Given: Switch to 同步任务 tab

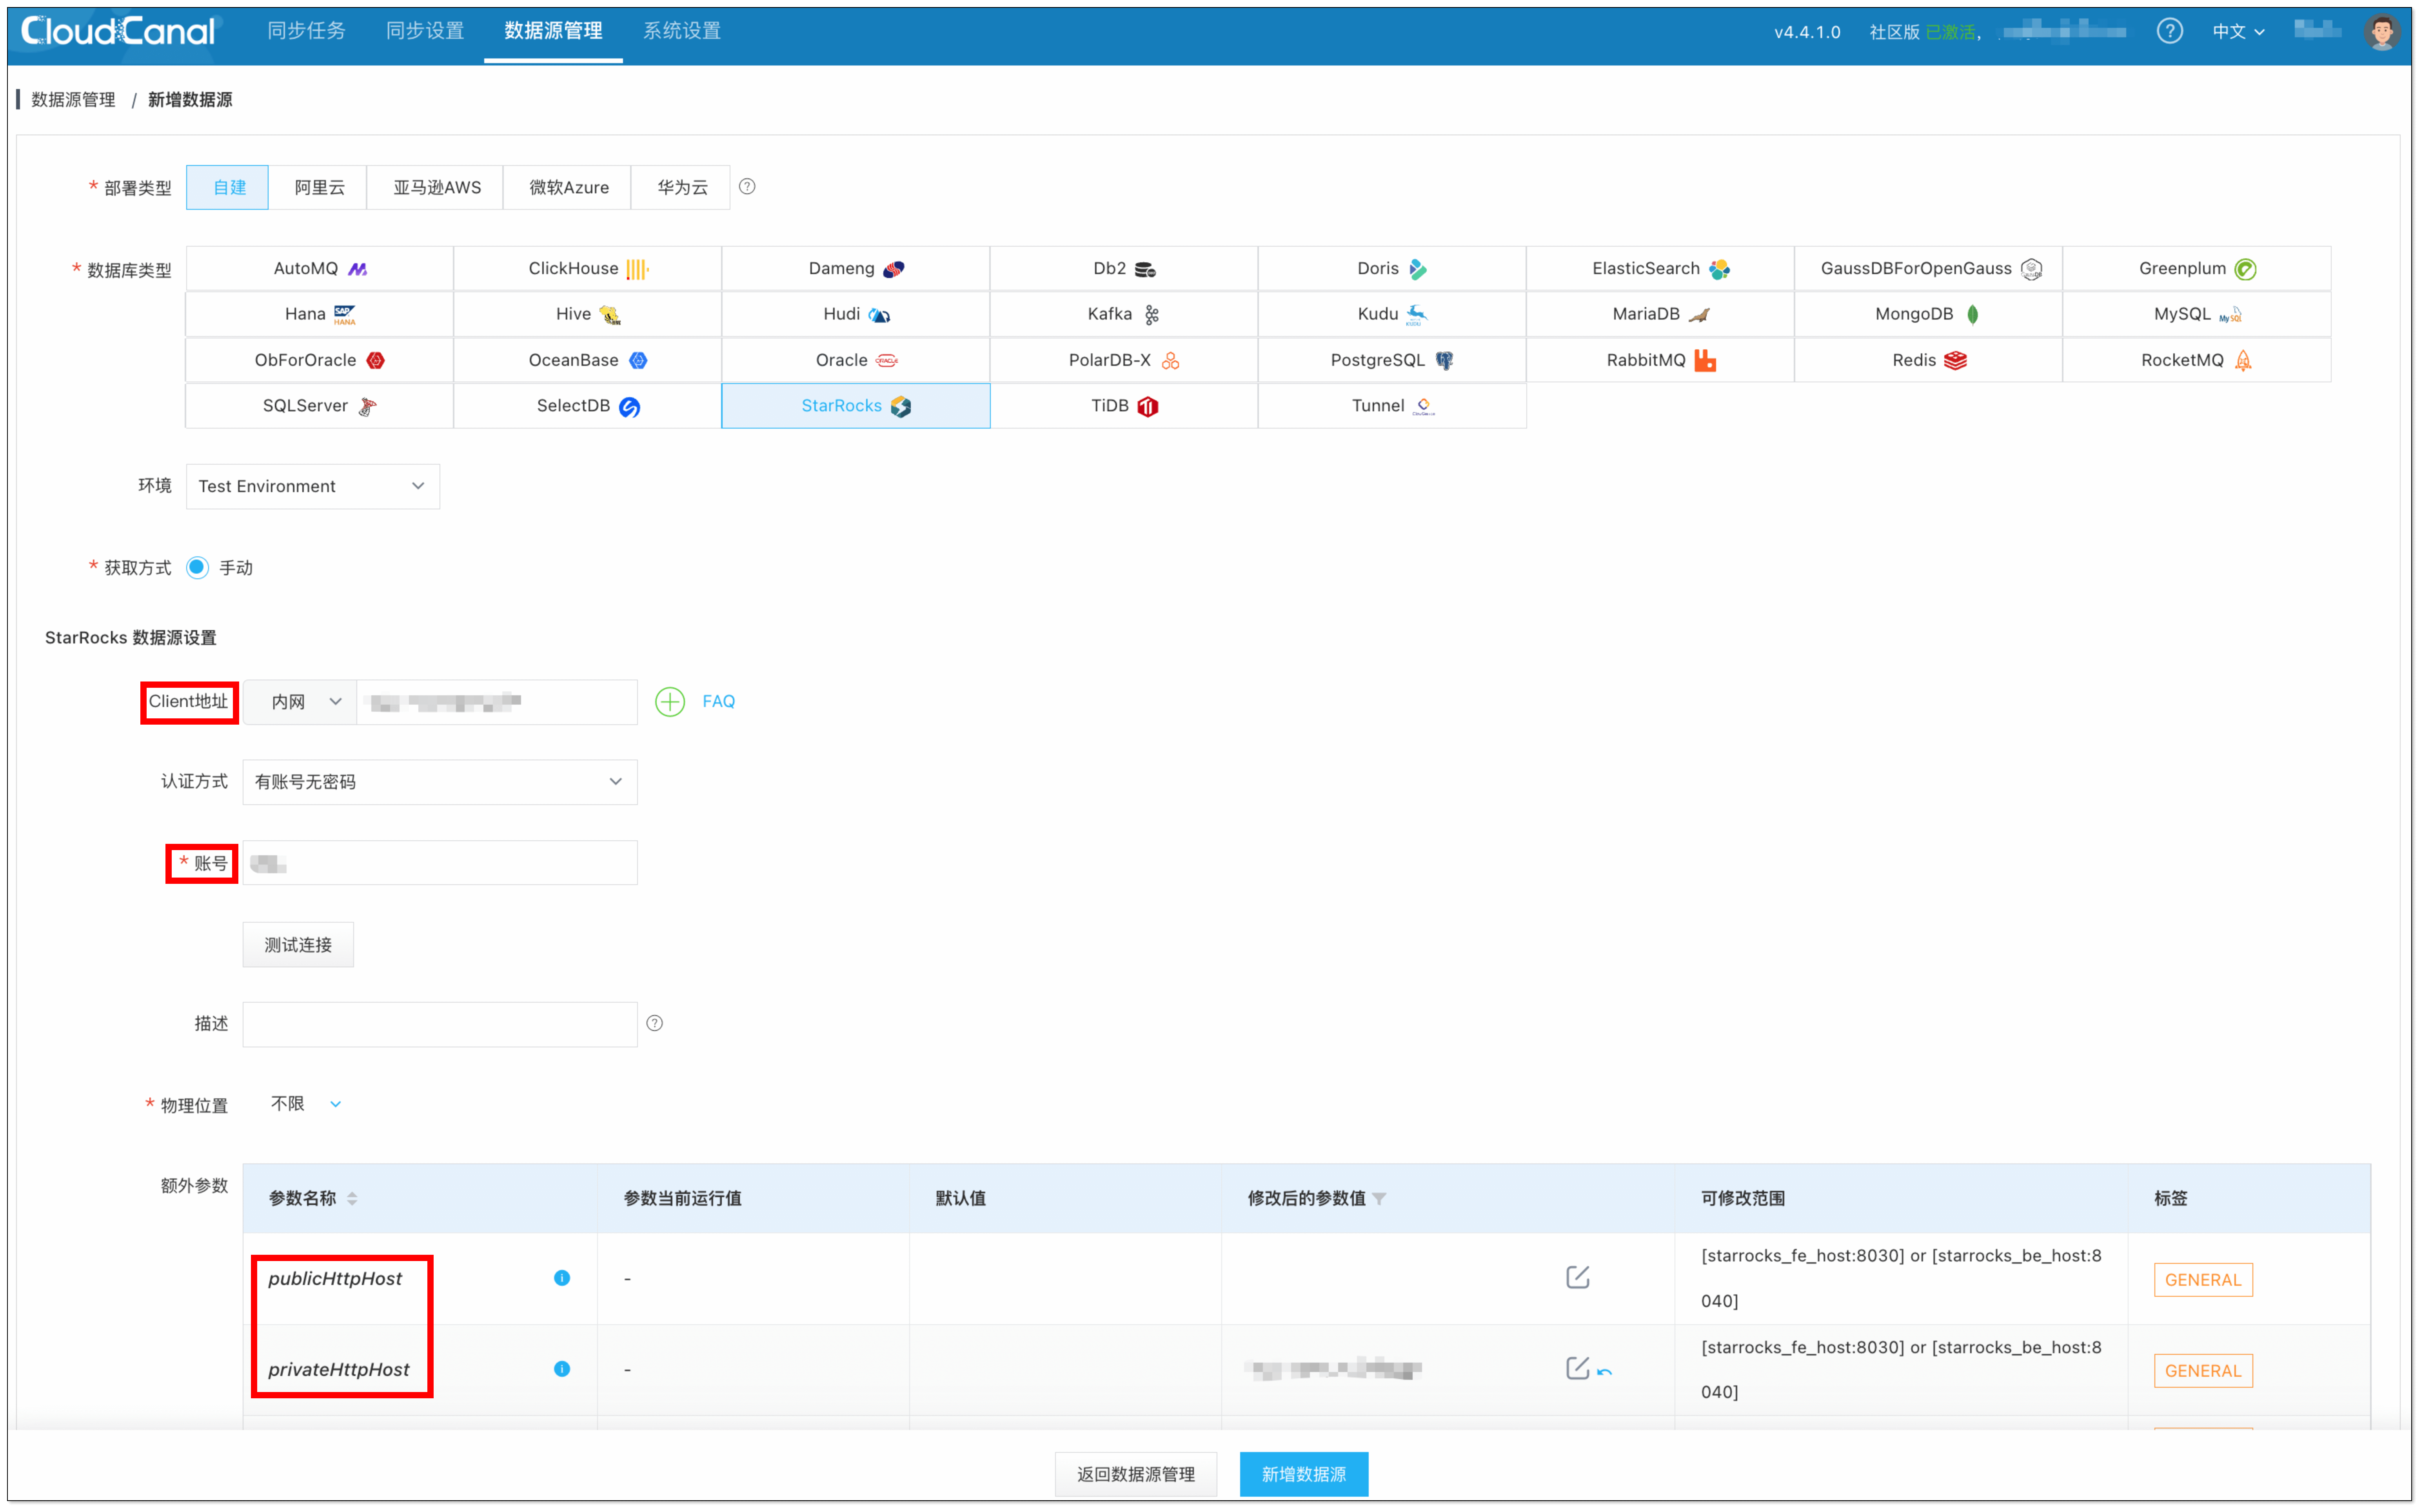Looking at the screenshot, I should (306, 31).
